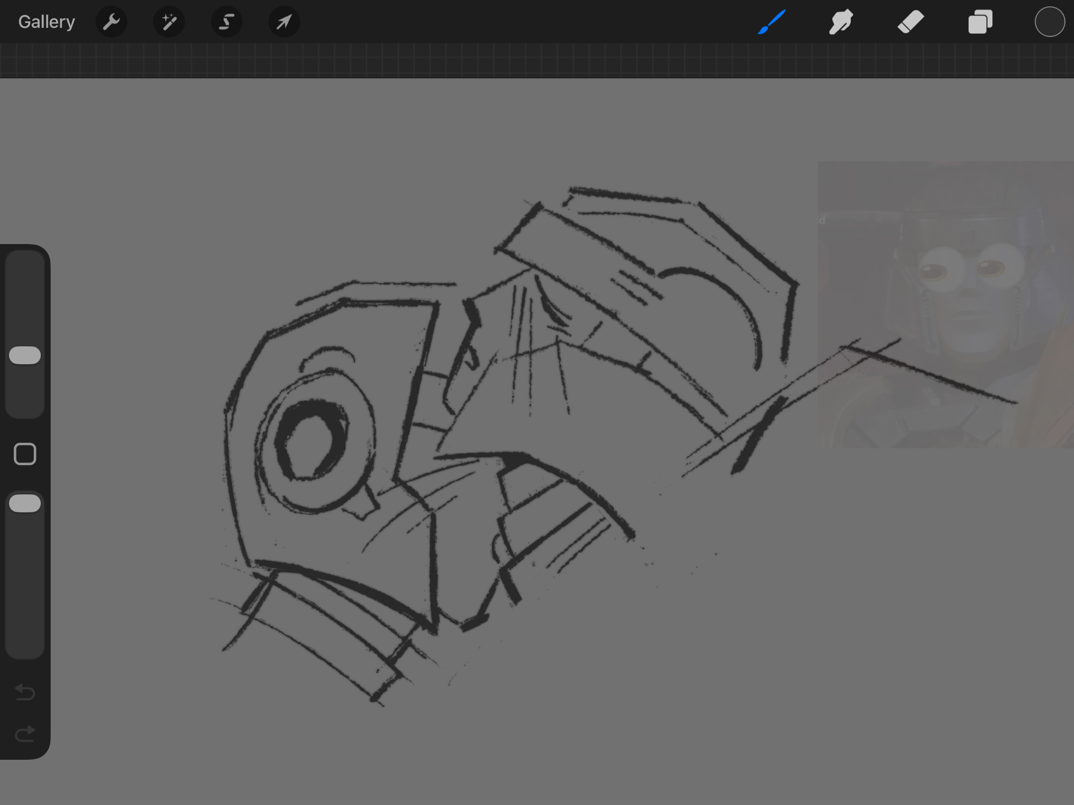Open the active color picker circle
The height and width of the screenshot is (805, 1074).
pos(1049,22)
